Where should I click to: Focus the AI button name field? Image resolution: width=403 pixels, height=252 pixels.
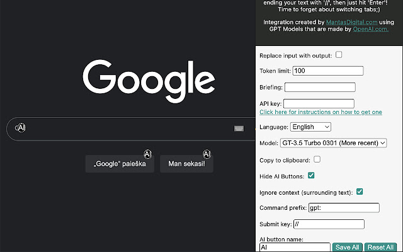(x=295, y=247)
